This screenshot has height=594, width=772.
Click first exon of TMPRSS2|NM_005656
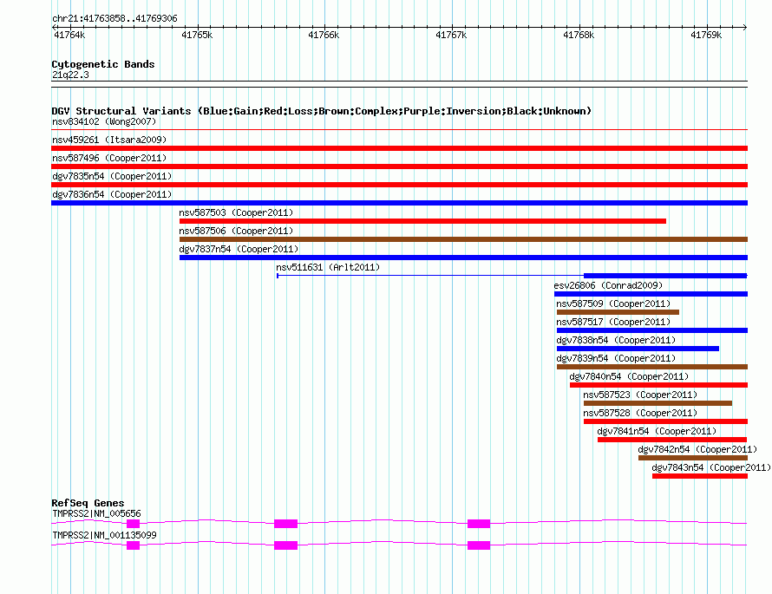pyautogui.click(x=133, y=524)
